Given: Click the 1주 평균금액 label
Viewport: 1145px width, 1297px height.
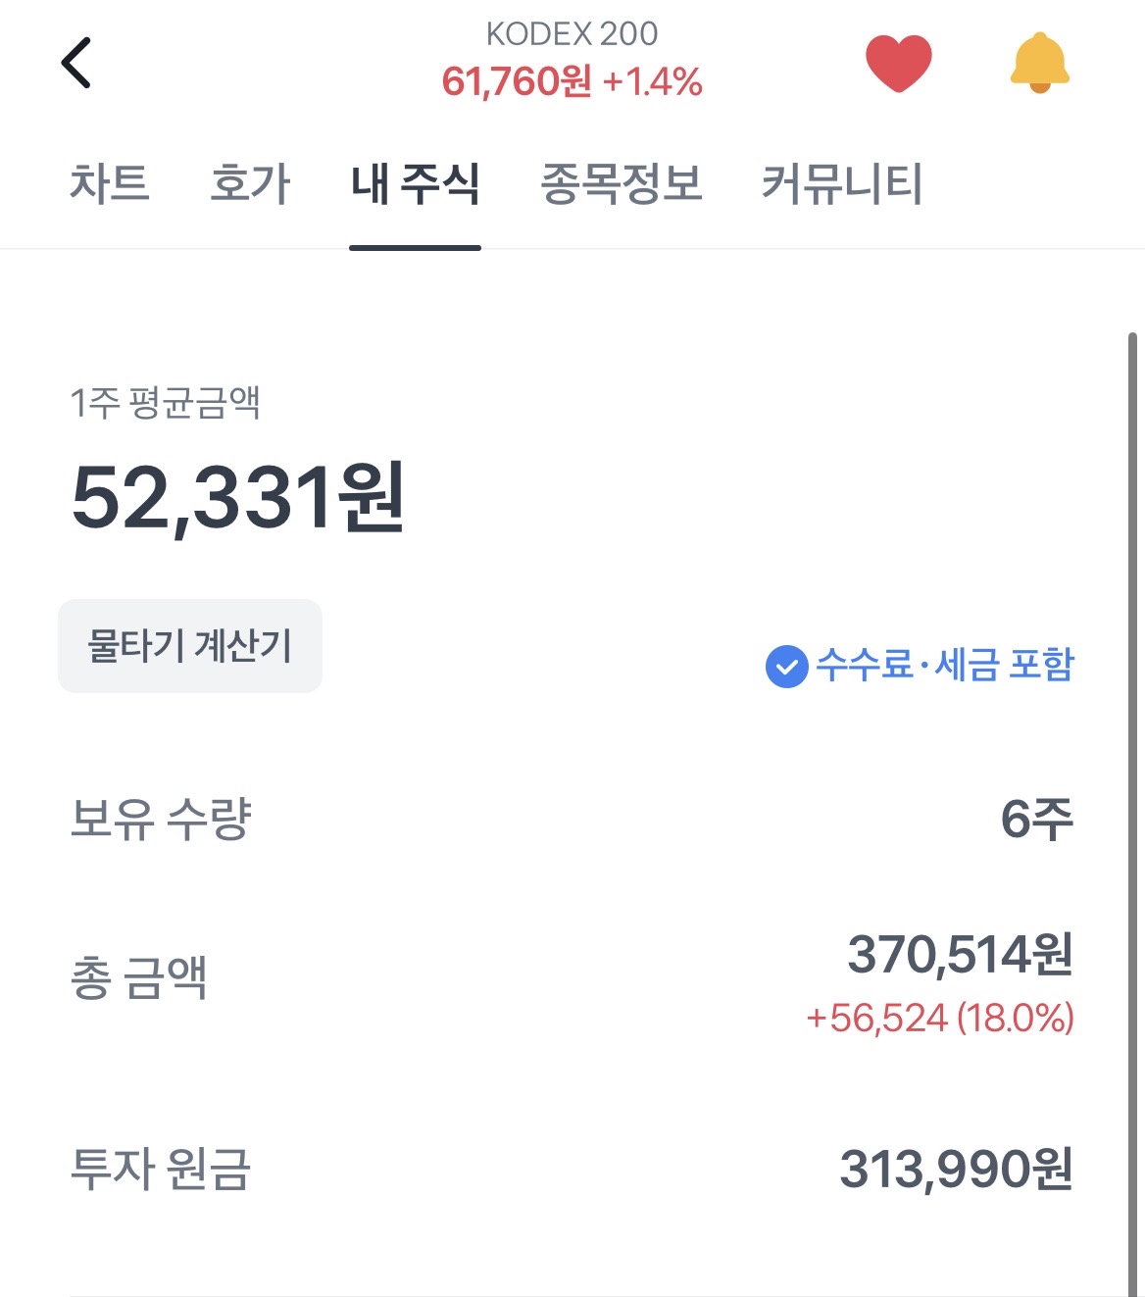Looking at the screenshot, I should point(165,402).
